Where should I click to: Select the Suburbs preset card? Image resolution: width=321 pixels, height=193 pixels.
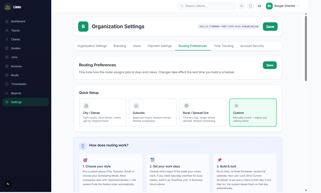[x=153, y=113]
